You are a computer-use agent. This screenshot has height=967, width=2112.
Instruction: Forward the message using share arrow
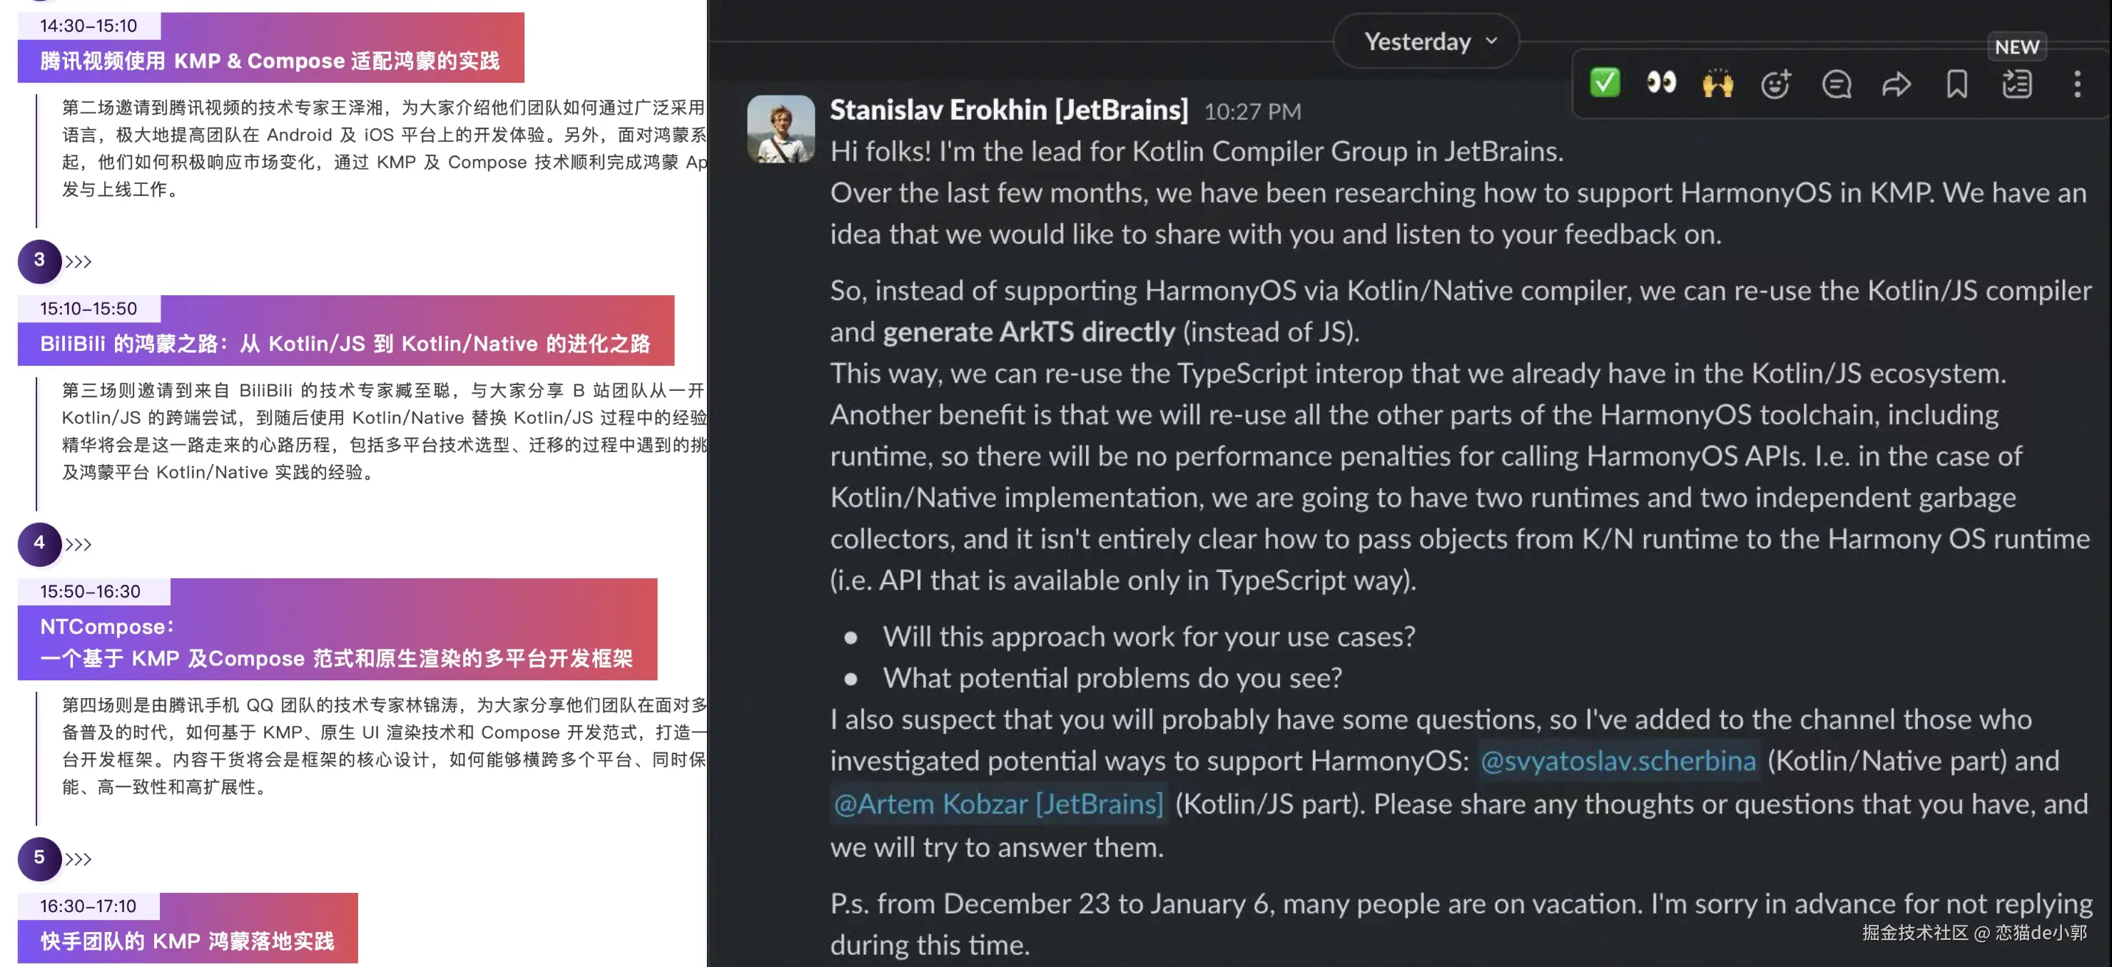(x=1897, y=83)
